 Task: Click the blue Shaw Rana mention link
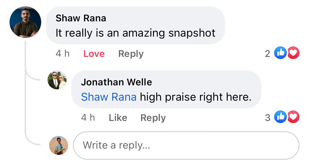pos(109,97)
